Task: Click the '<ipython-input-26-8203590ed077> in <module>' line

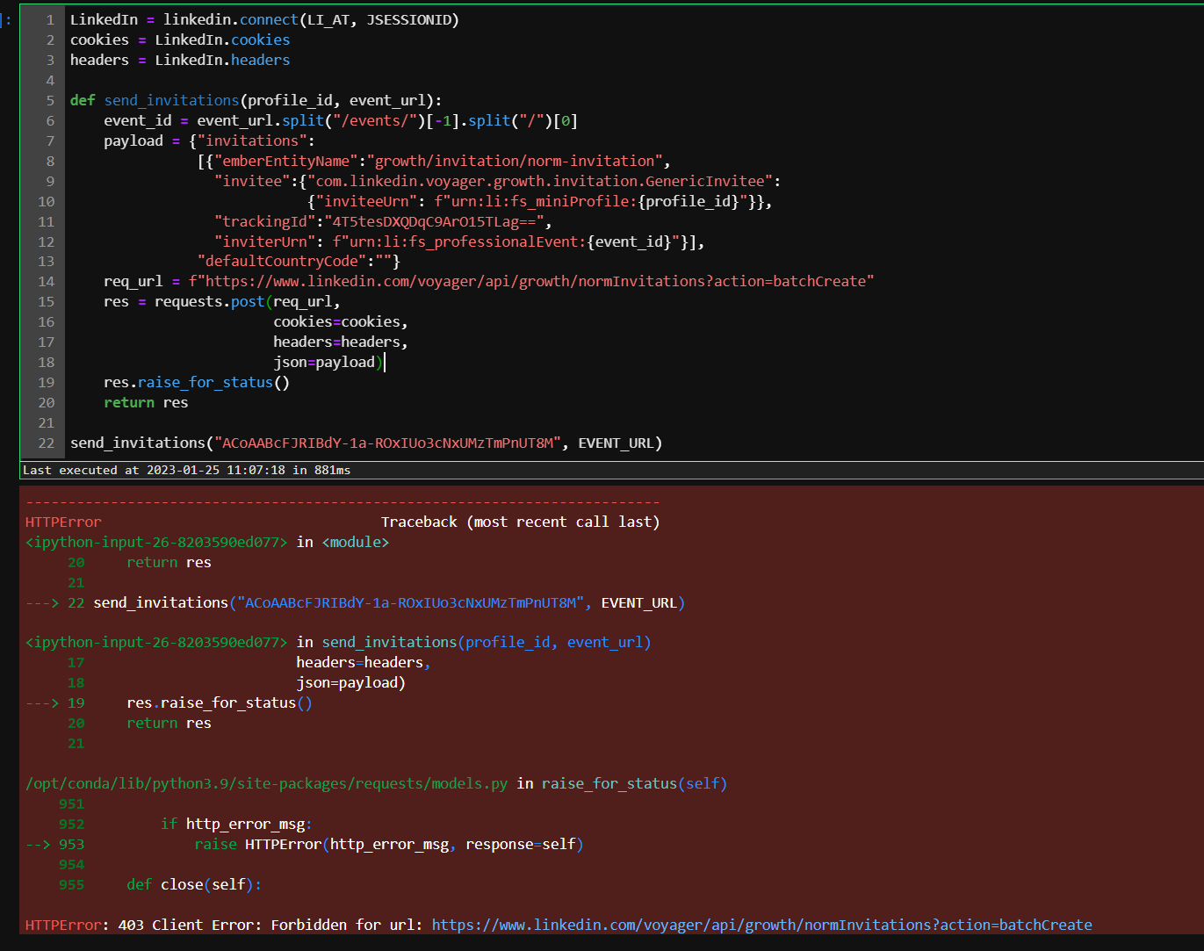Action: [207, 542]
